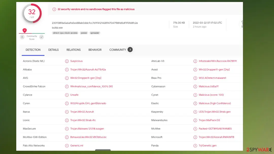Click the warning icon in McAfee row
This screenshot has width=274, height=154.
195,129
